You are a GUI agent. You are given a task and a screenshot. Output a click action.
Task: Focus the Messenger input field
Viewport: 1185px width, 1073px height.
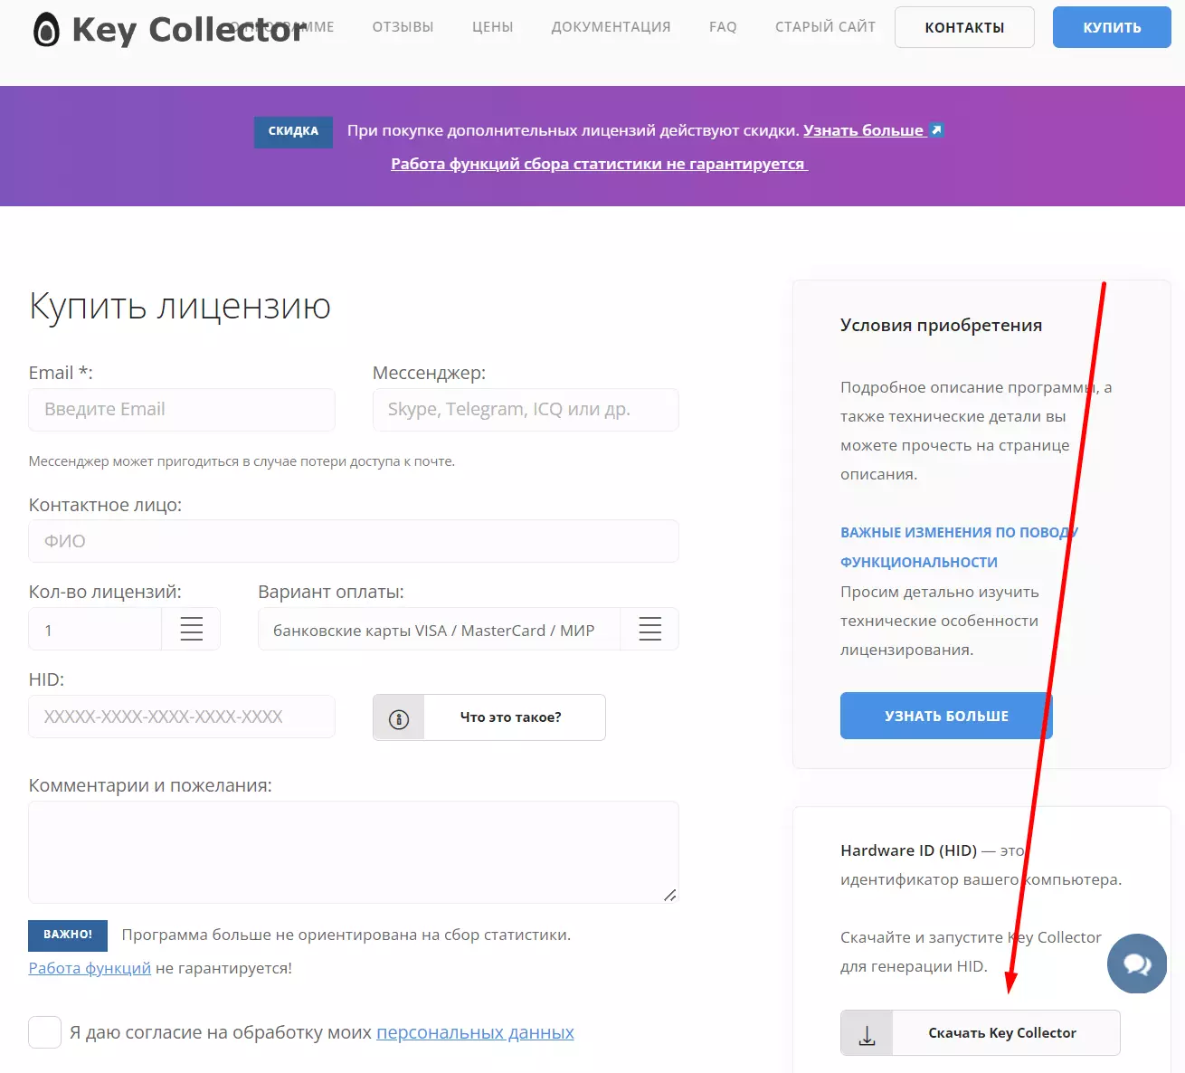pyautogui.click(x=526, y=410)
